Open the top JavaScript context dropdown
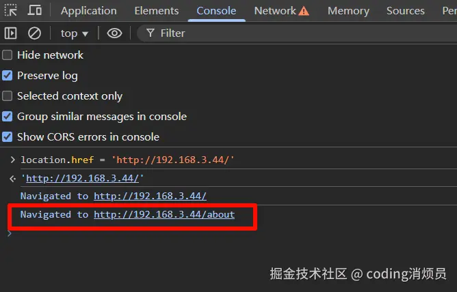The image size is (457, 292). [x=75, y=33]
